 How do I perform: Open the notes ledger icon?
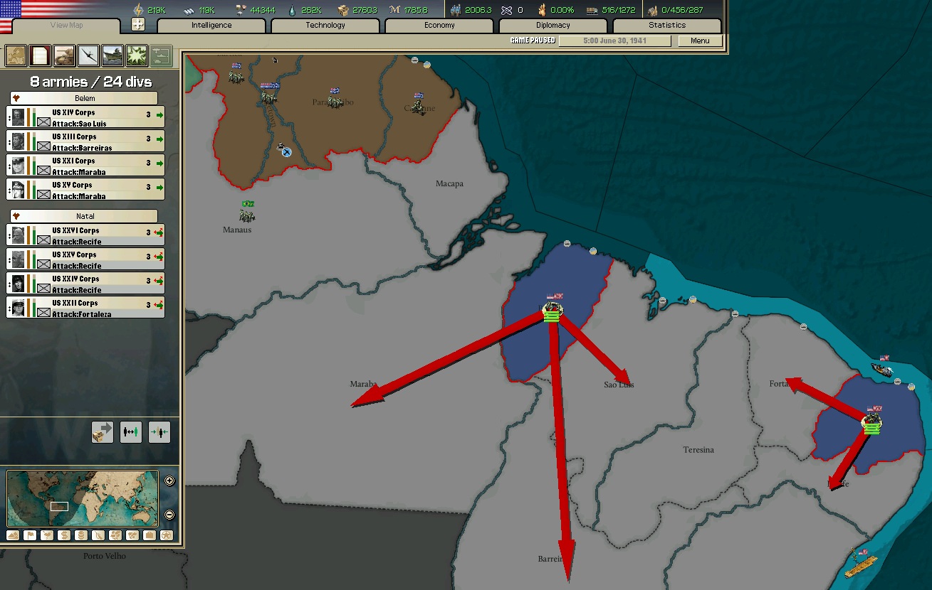40,55
